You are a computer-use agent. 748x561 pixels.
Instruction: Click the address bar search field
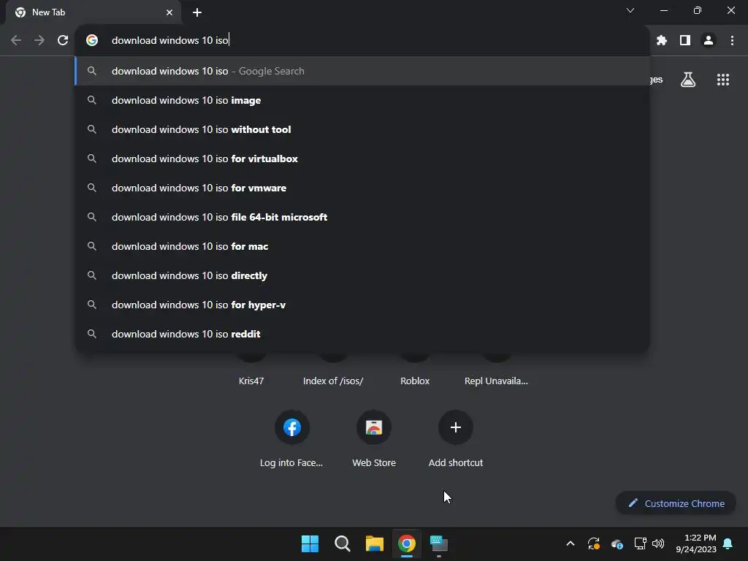[x=362, y=40]
